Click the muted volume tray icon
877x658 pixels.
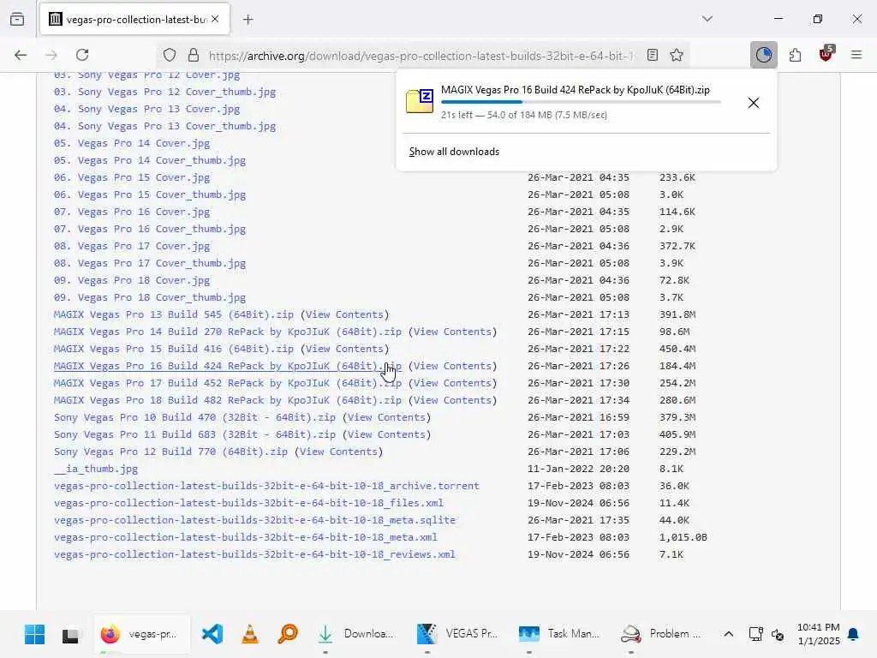pos(778,634)
